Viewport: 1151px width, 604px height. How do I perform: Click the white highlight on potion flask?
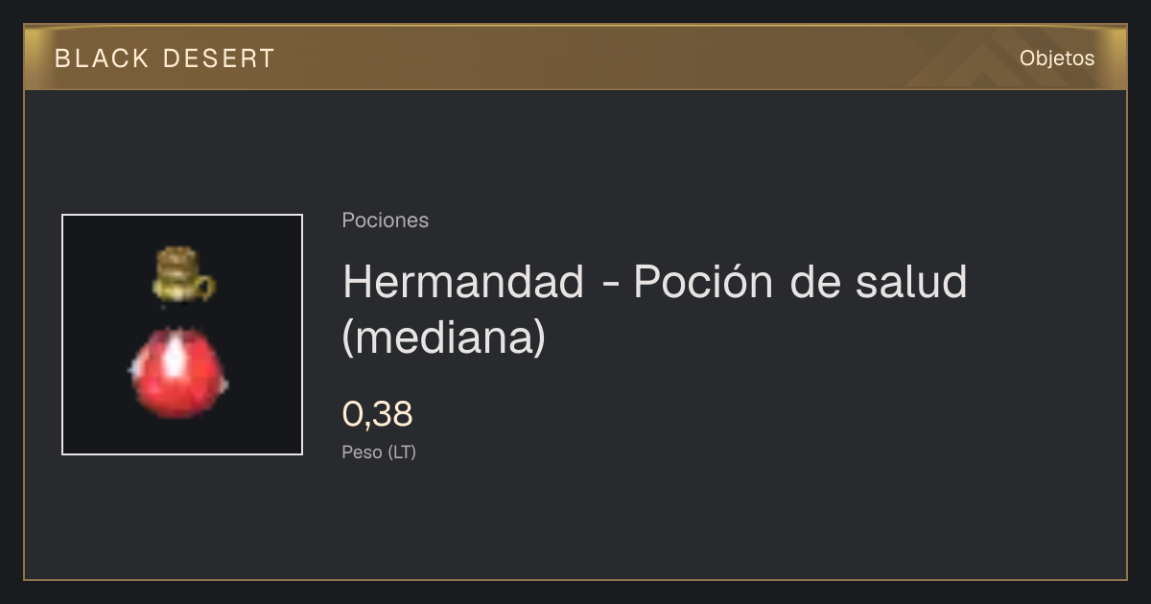pos(174,359)
